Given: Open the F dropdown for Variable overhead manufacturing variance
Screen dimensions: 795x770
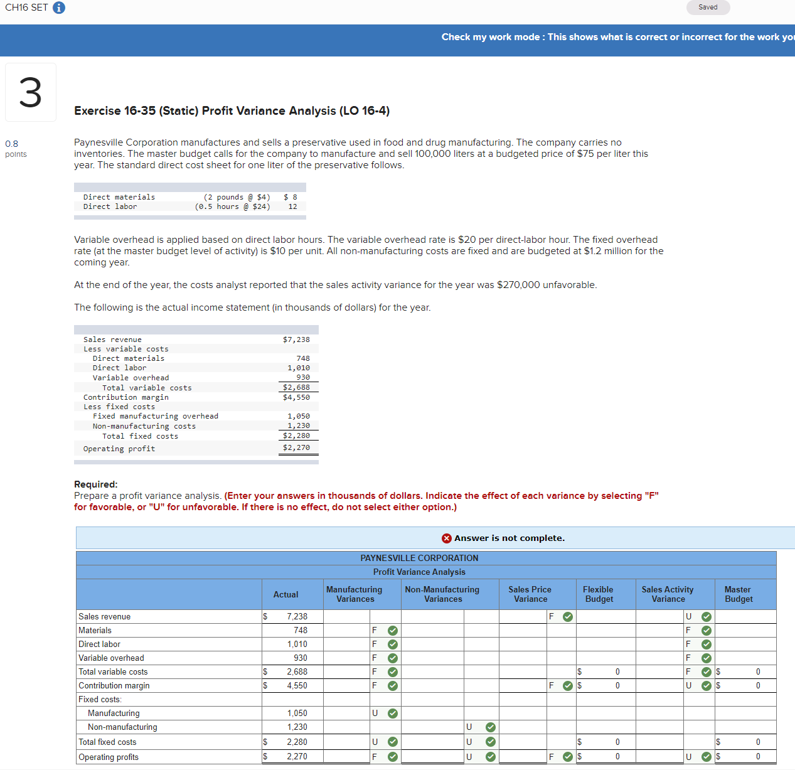Looking at the screenshot, I should pyautogui.click(x=375, y=658).
